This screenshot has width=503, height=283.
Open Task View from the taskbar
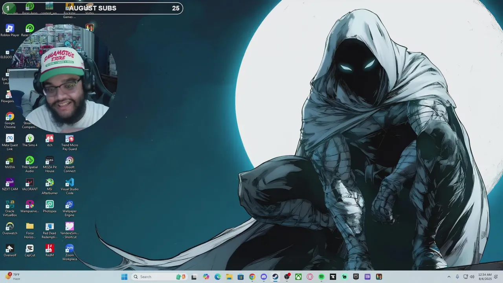(x=194, y=277)
